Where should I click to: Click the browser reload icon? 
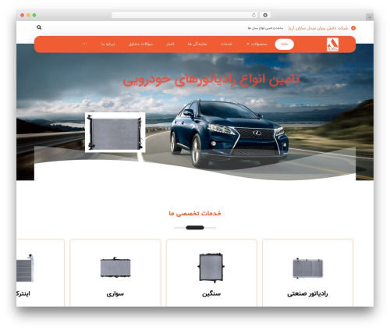(253, 16)
